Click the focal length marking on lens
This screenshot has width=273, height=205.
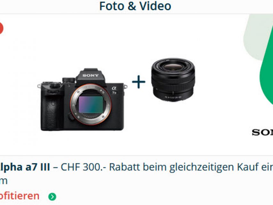[x=173, y=97]
